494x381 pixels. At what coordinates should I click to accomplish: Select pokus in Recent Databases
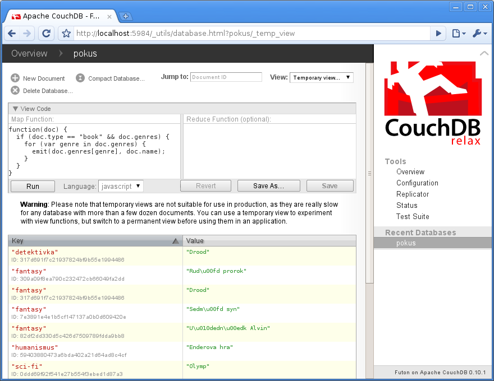pyautogui.click(x=433, y=243)
